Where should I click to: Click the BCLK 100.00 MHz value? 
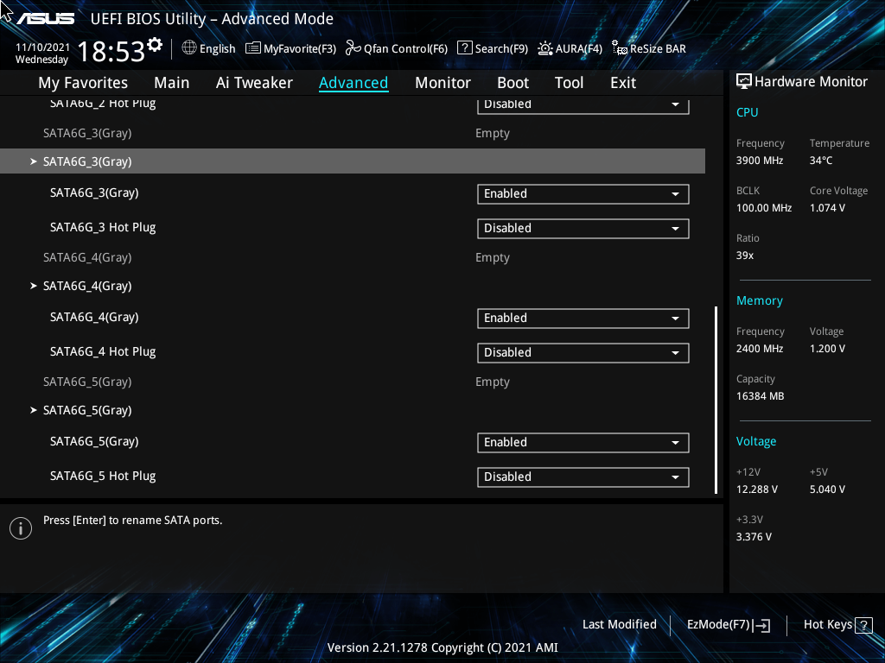(764, 208)
